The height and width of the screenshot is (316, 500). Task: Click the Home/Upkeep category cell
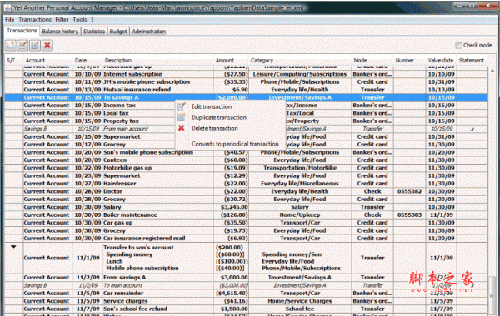[300, 215]
